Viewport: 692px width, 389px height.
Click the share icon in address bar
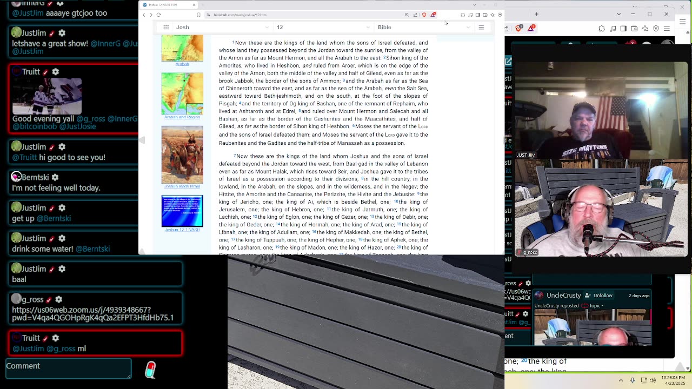pos(415,15)
